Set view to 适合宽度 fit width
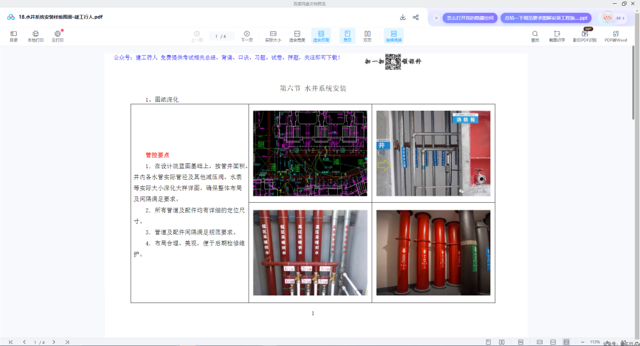The height and width of the screenshot is (346, 640). point(297,36)
